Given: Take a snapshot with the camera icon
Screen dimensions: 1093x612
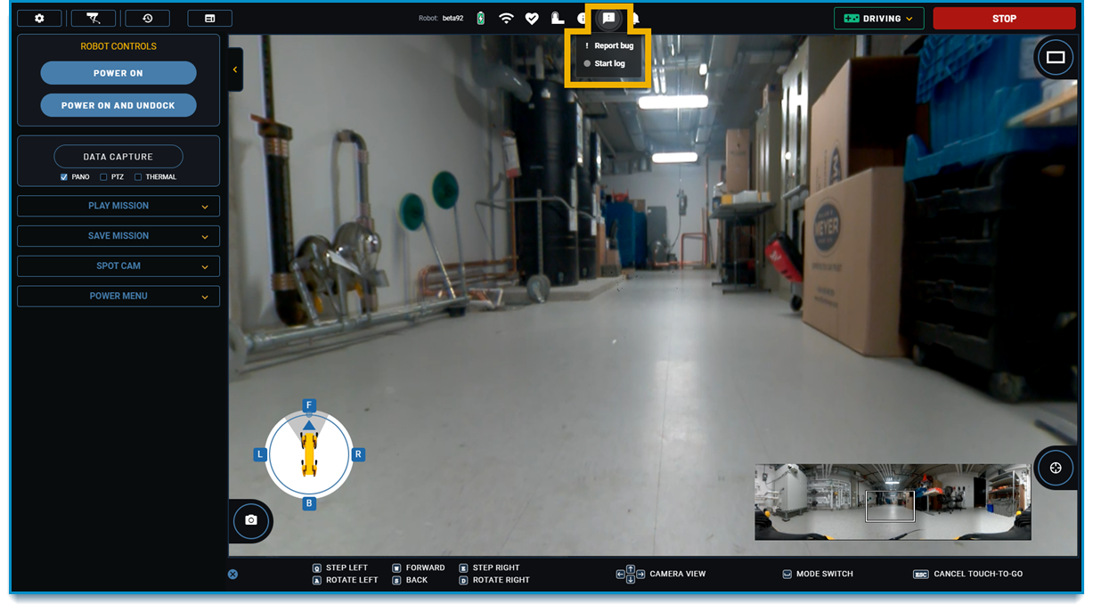Looking at the screenshot, I should point(251,521).
